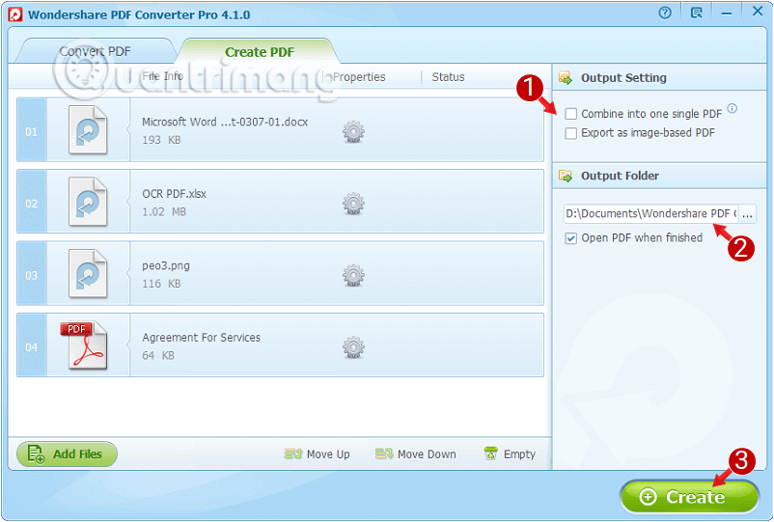Viewport: 774px width, 522px height.
Task: Click the output folder path field
Action: (x=651, y=213)
